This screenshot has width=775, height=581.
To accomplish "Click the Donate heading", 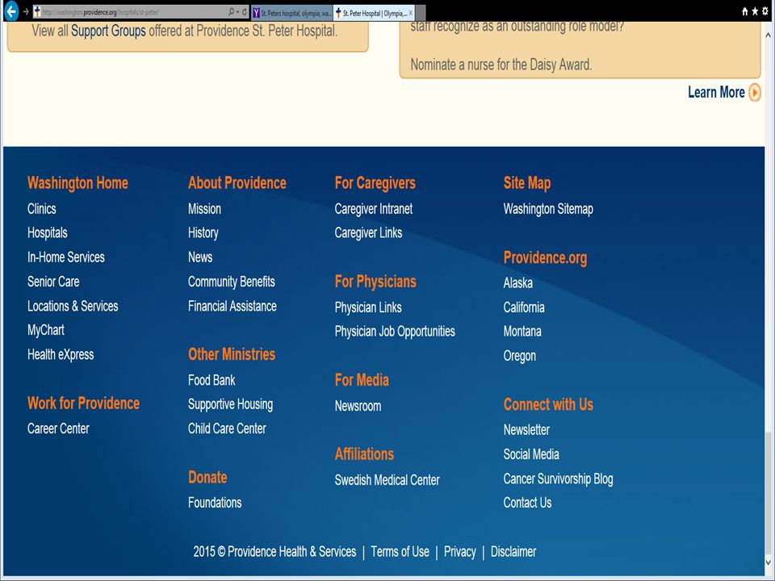I will [x=207, y=478].
